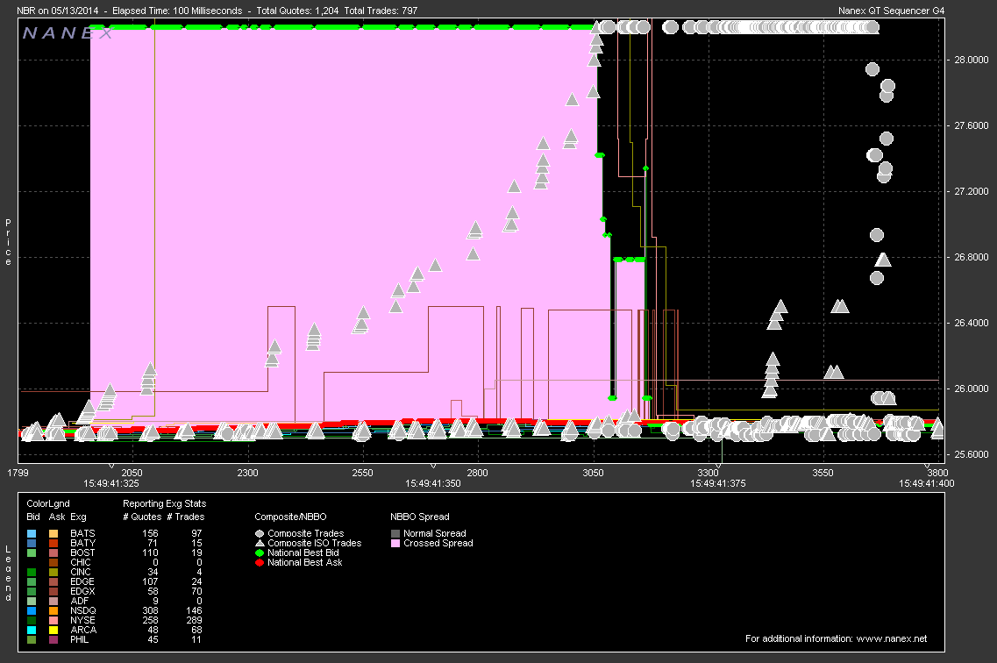
Task: Select the Normal Spread gray swatch
Action: click(395, 534)
